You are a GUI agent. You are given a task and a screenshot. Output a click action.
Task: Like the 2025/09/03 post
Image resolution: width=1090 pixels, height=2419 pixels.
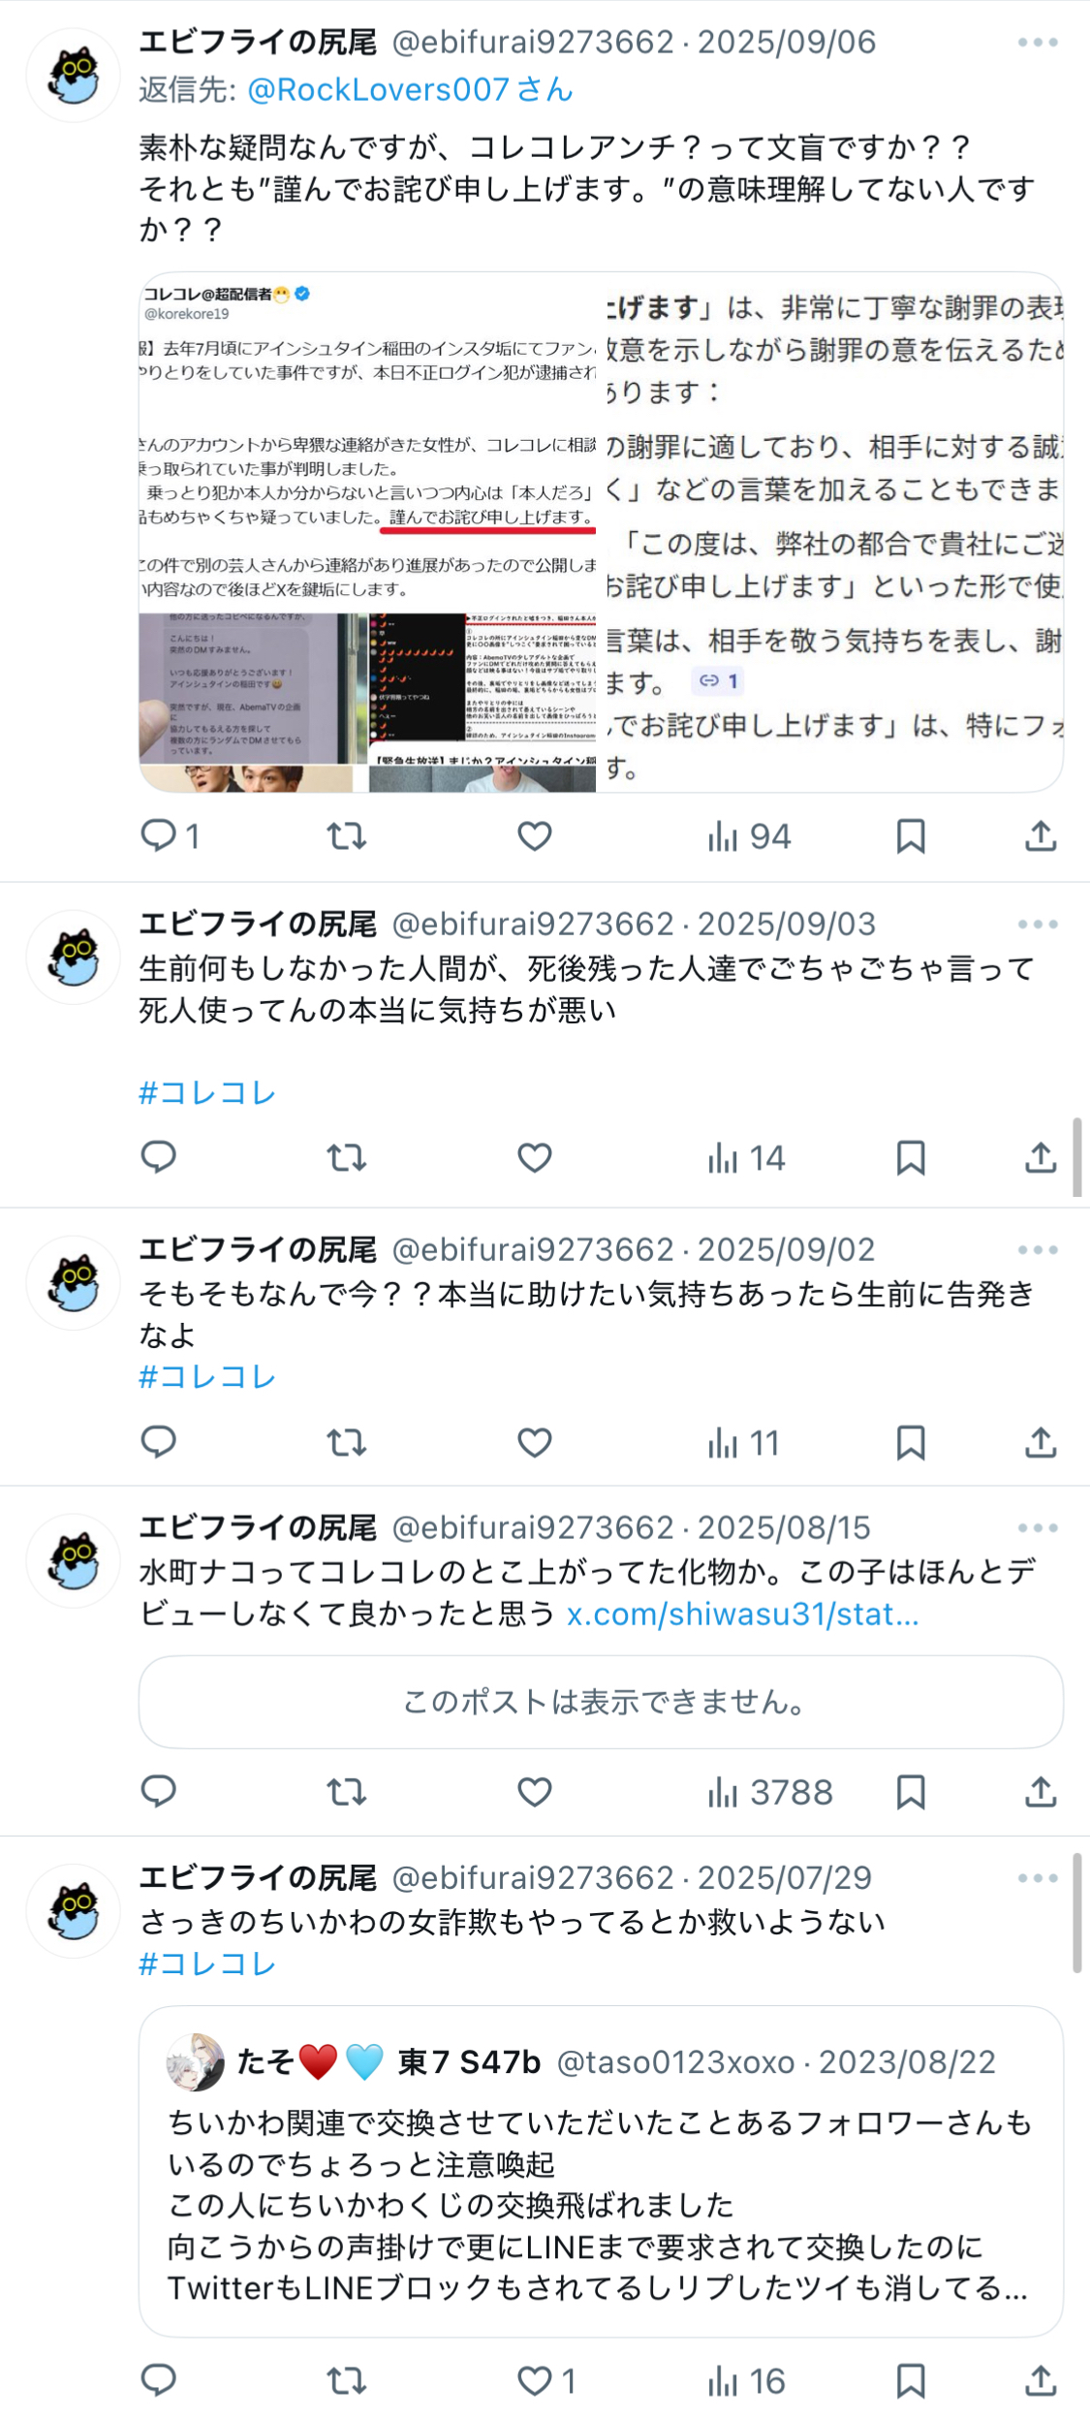tap(534, 1157)
